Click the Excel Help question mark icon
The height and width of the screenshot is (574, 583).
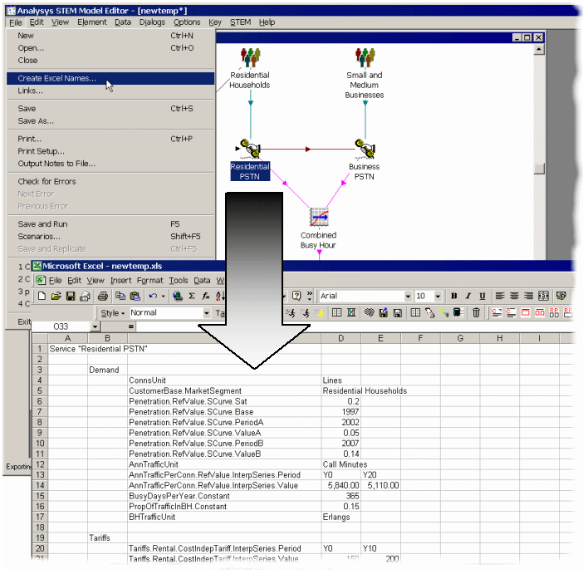pos(296,296)
